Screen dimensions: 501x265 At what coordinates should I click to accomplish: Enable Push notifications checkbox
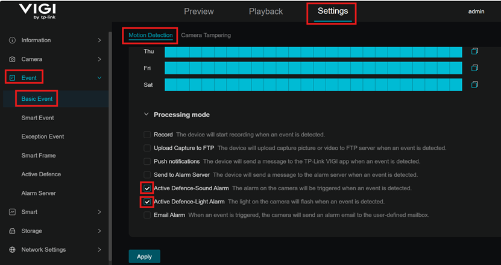147,161
